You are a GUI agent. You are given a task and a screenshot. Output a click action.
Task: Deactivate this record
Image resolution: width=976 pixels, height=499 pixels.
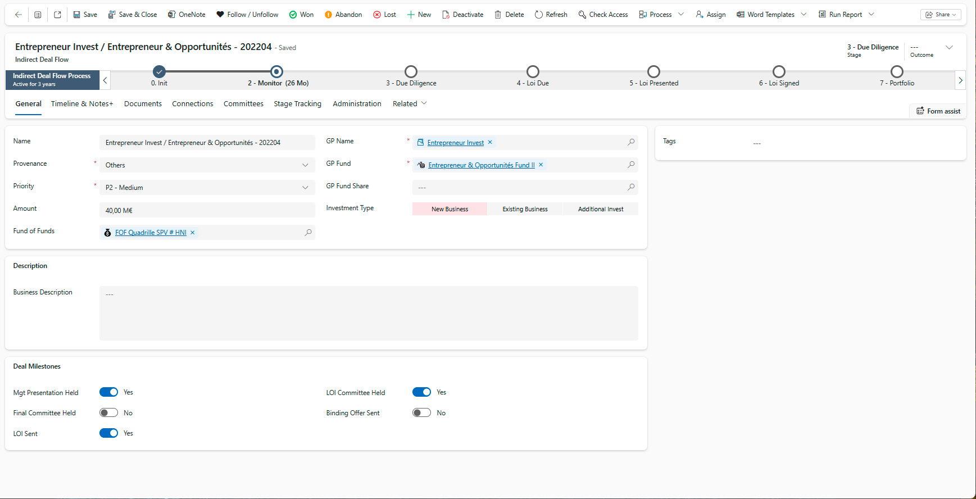coord(462,15)
